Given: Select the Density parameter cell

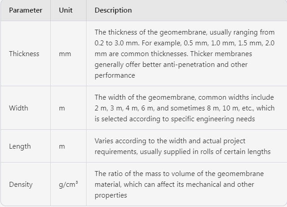Looking at the screenshot, I should tap(21, 184).
